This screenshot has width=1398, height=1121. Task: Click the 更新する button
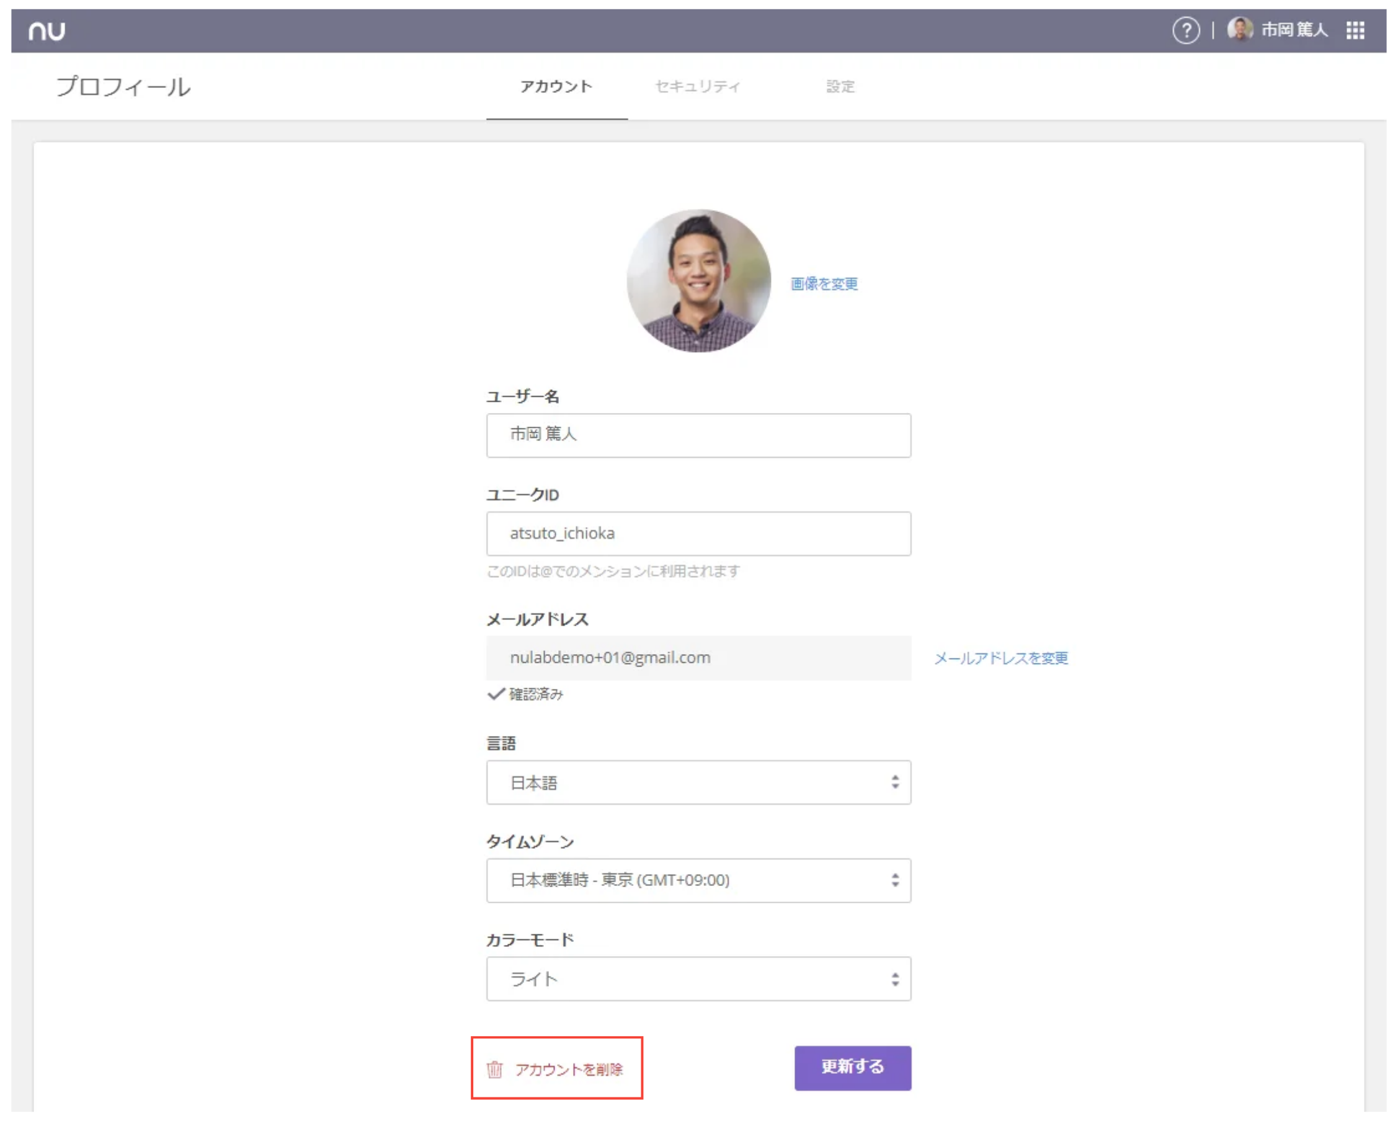853,1068
